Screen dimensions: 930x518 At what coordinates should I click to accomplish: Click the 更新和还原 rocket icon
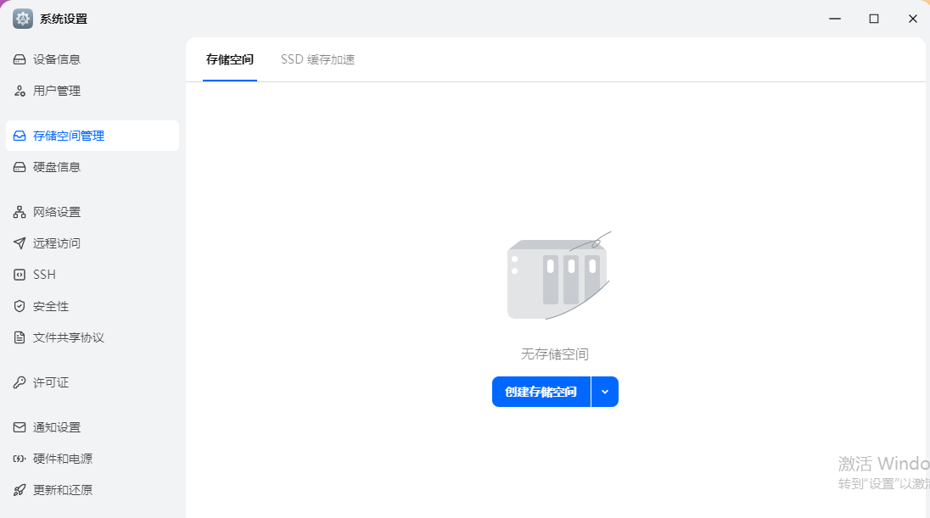click(20, 490)
